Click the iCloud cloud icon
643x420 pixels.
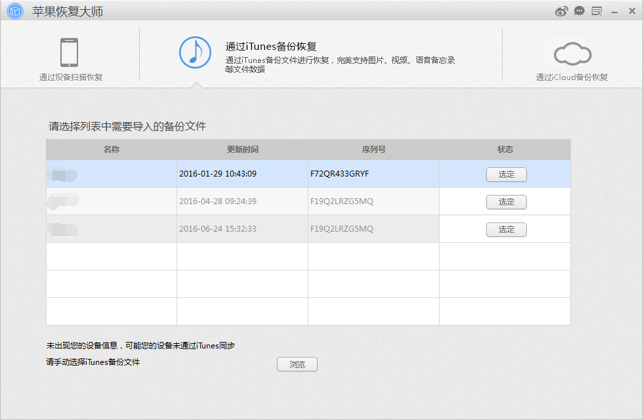tap(572, 54)
